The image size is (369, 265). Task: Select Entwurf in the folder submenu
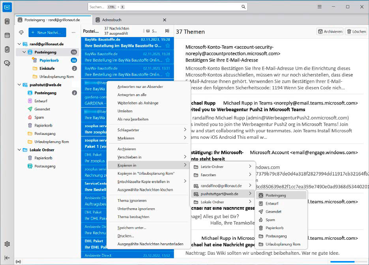click(281, 203)
